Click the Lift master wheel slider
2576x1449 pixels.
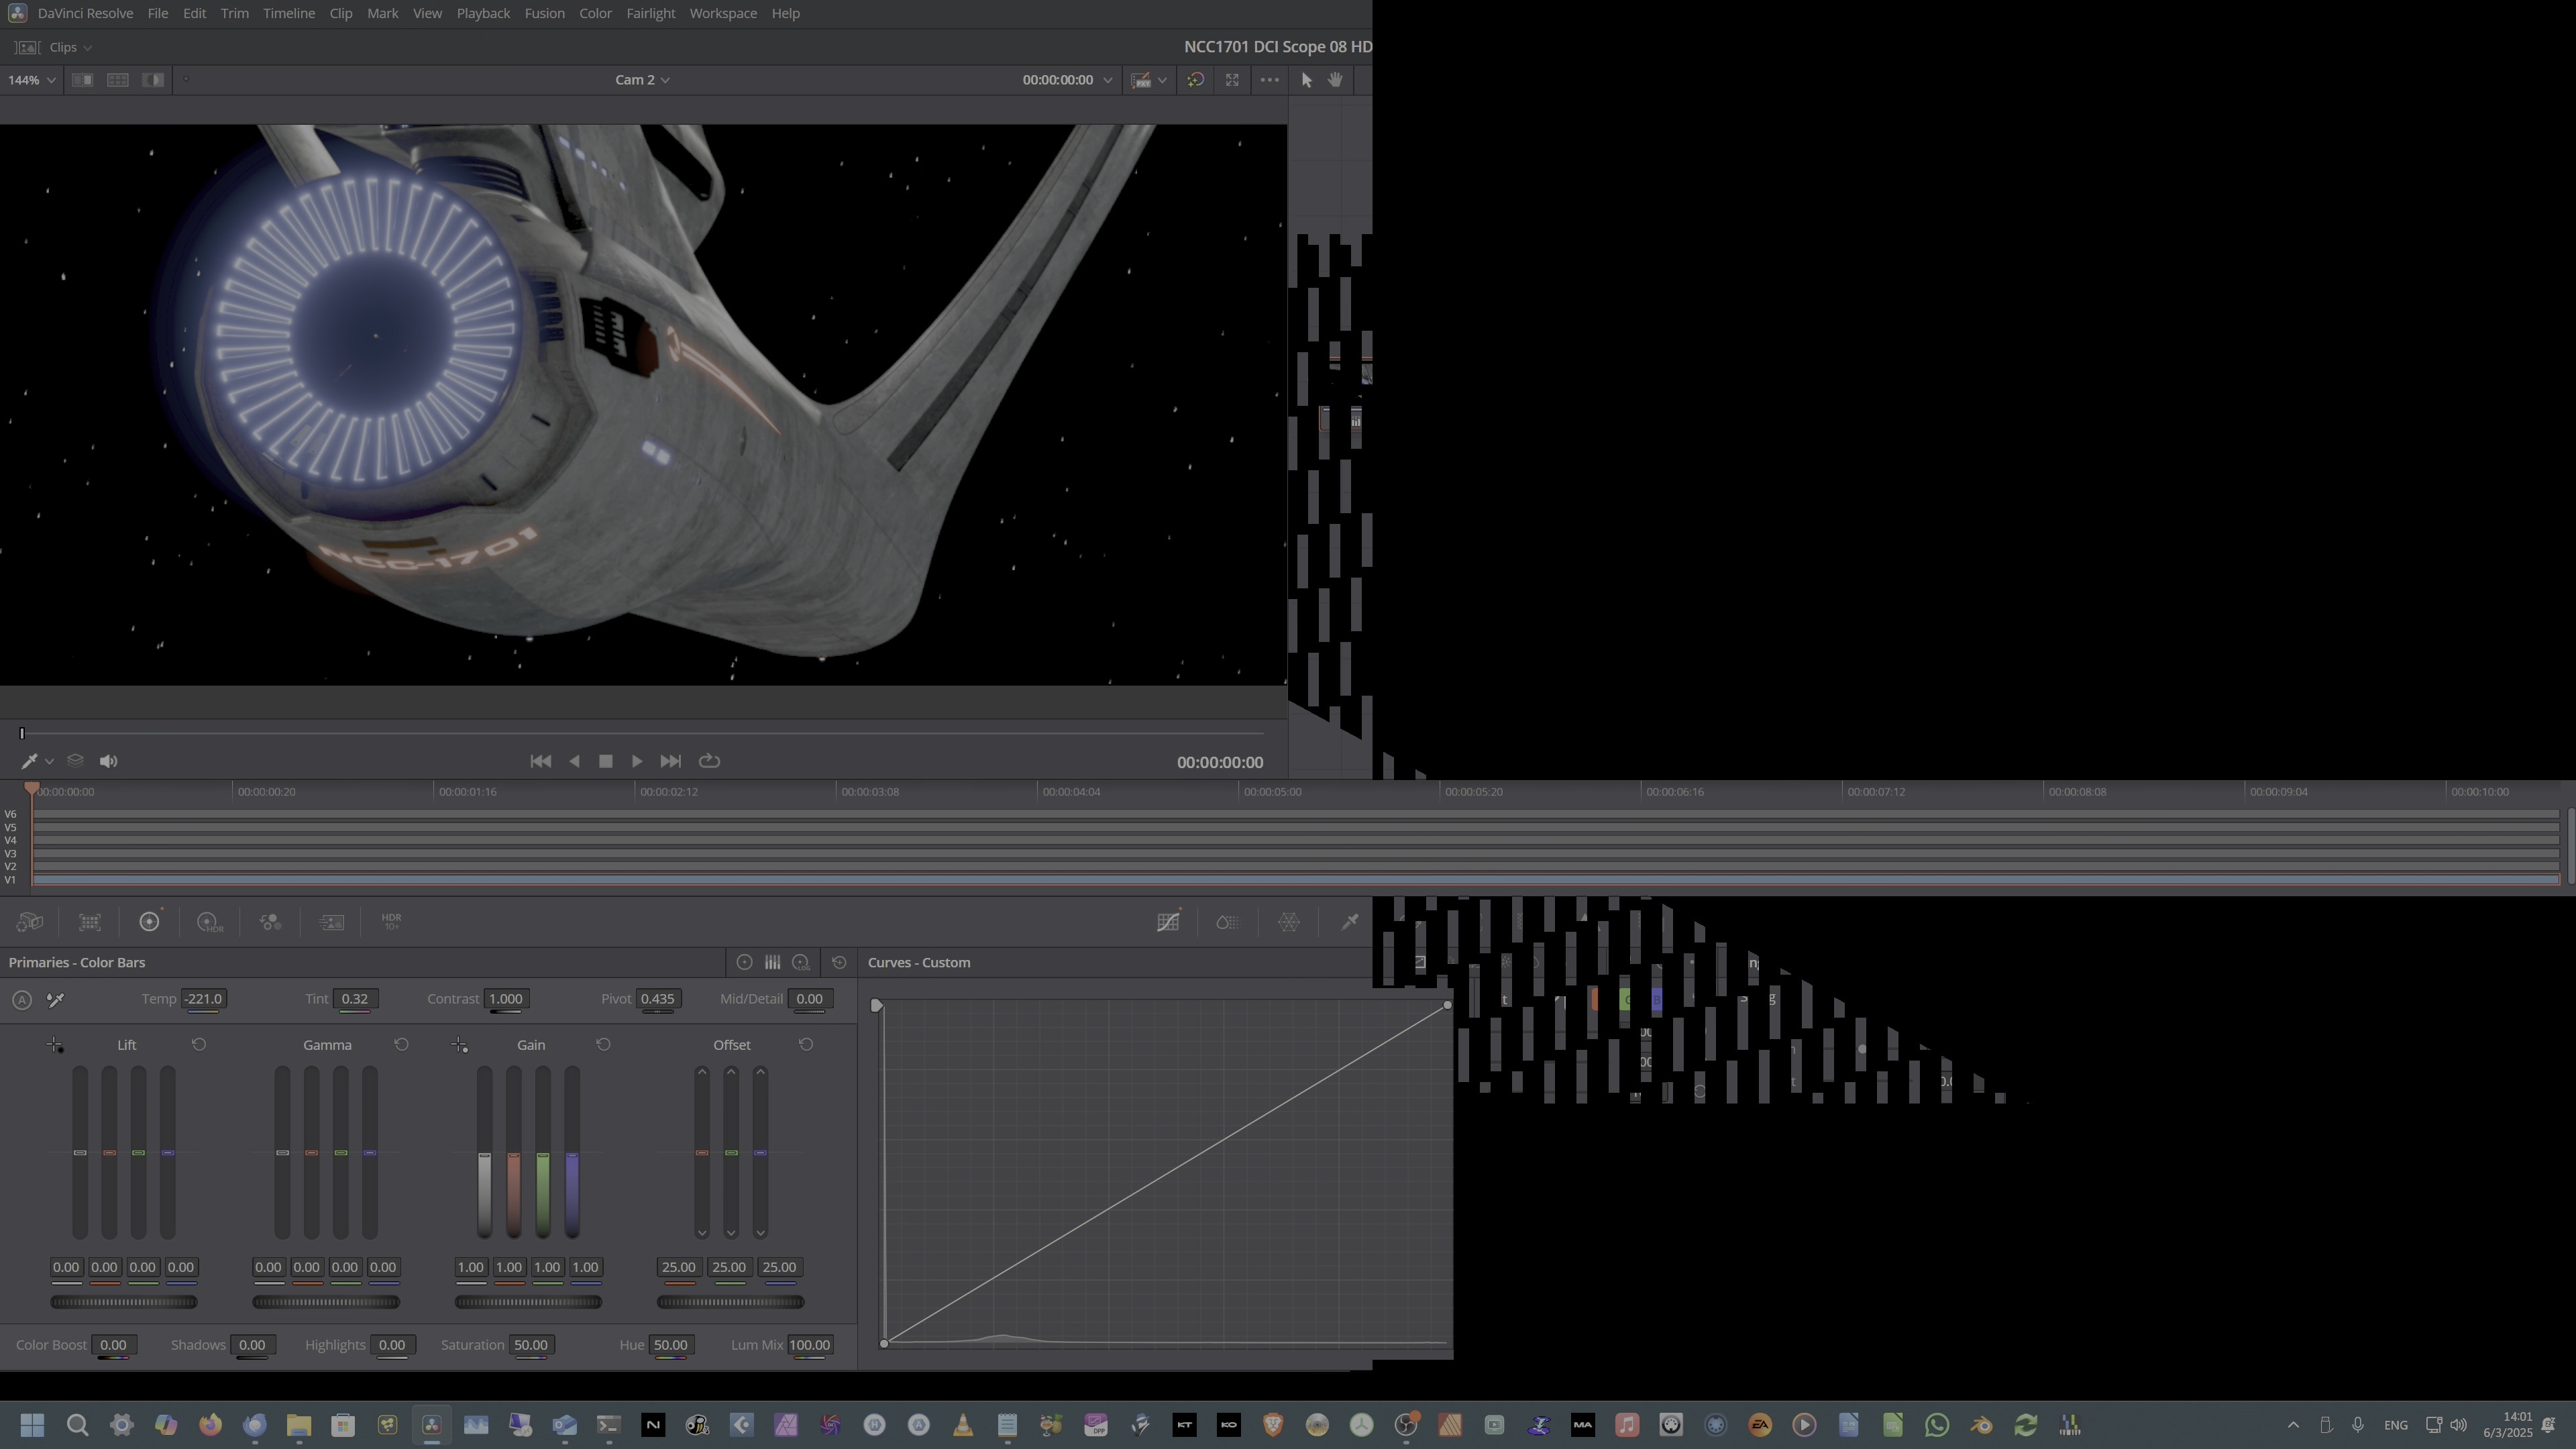(x=124, y=1302)
